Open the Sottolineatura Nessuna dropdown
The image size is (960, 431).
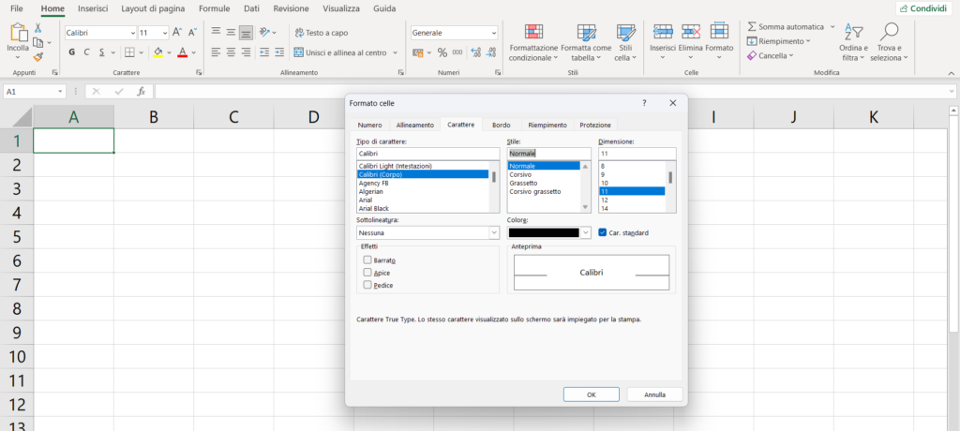coord(494,232)
